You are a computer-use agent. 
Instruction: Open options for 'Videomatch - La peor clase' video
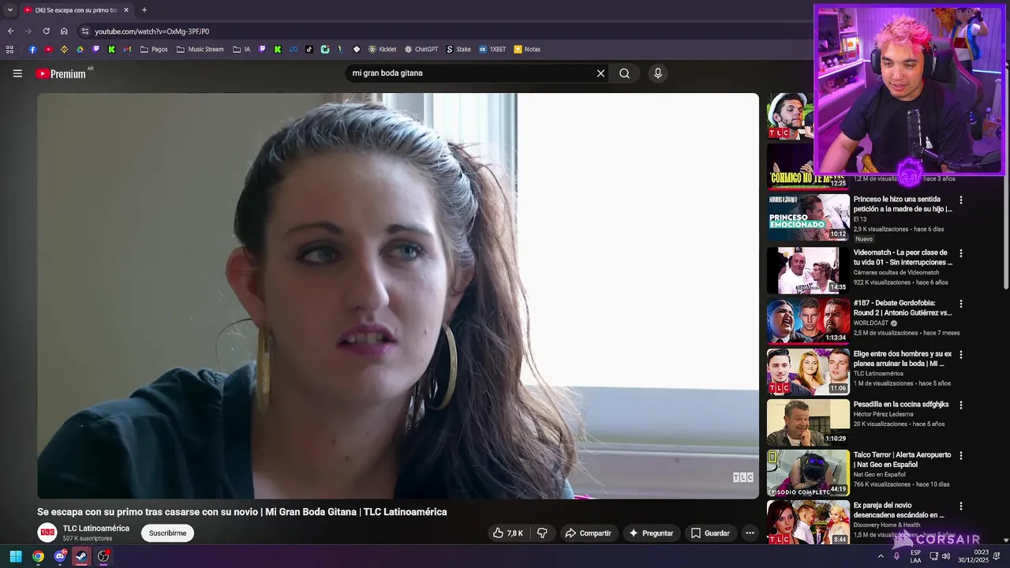point(960,253)
